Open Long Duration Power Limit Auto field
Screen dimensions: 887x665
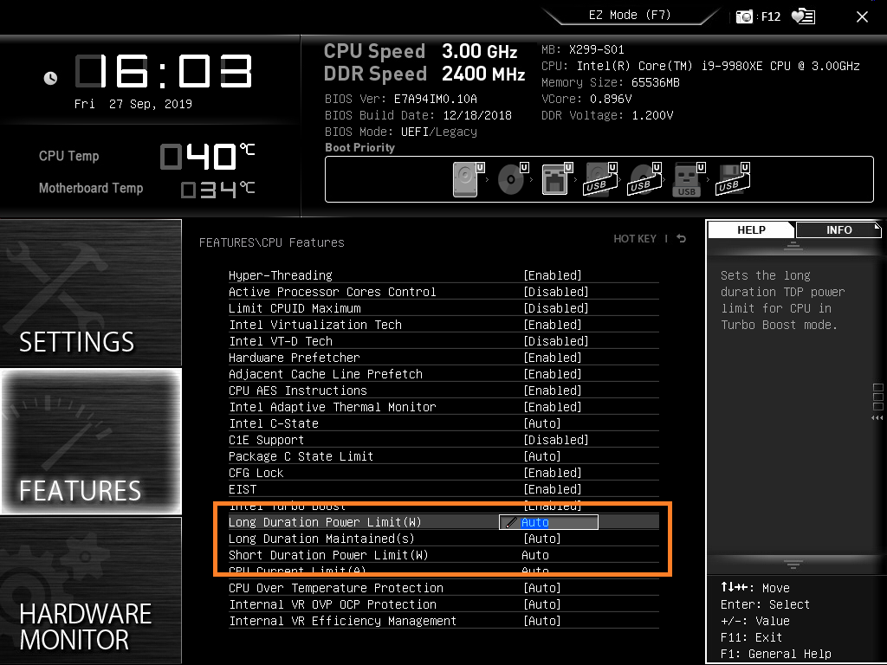click(548, 522)
